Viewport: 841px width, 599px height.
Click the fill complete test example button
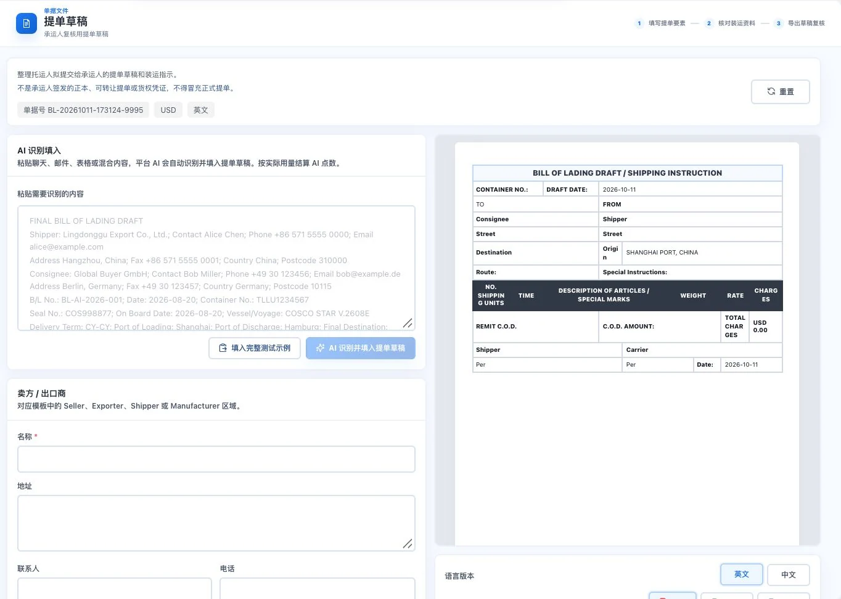[x=255, y=348]
